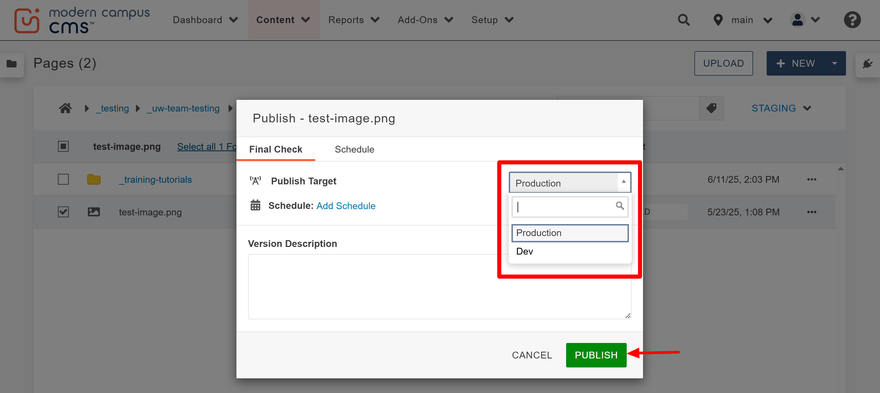Check the _training-tutorials row checkbox
880x393 pixels.
tap(63, 179)
